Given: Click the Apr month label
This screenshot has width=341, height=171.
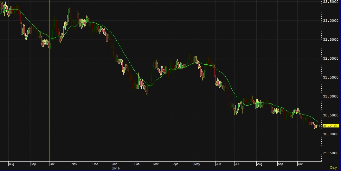Looking at the screenshot, I should [176, 164].
